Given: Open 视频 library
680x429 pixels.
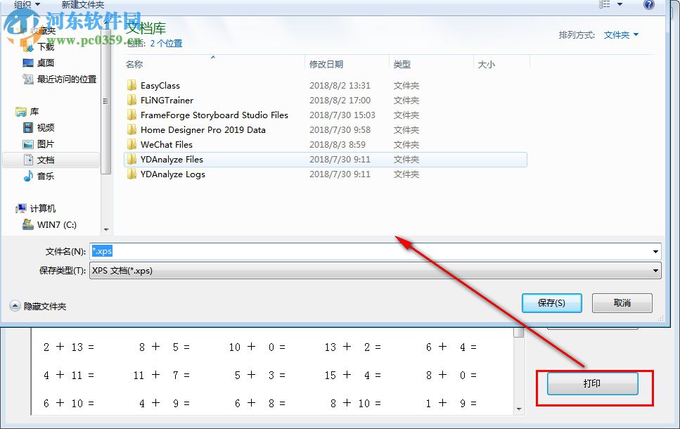Looking at the screenshot, I should click(46, 127).
